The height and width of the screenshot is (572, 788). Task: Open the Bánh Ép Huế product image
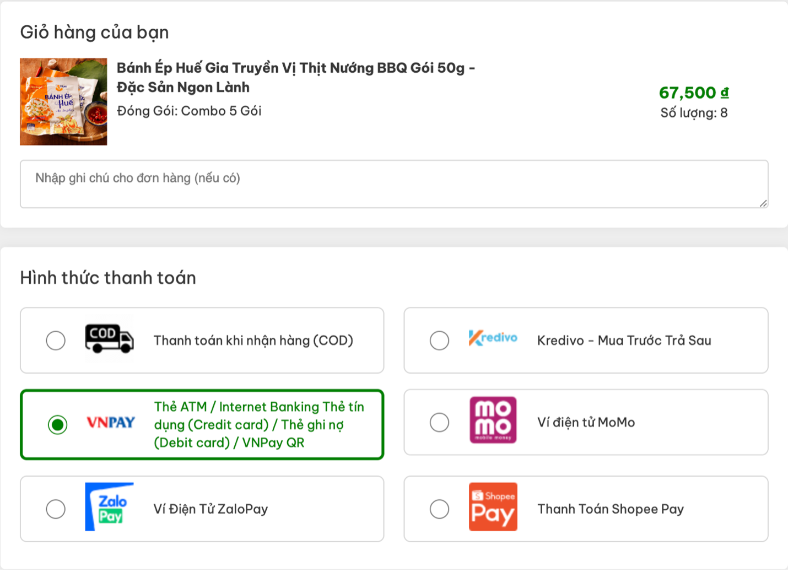coord(63,102)
